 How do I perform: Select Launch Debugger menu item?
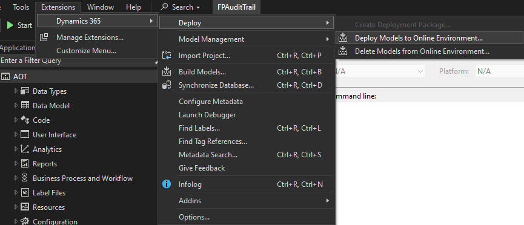[247, 115]
